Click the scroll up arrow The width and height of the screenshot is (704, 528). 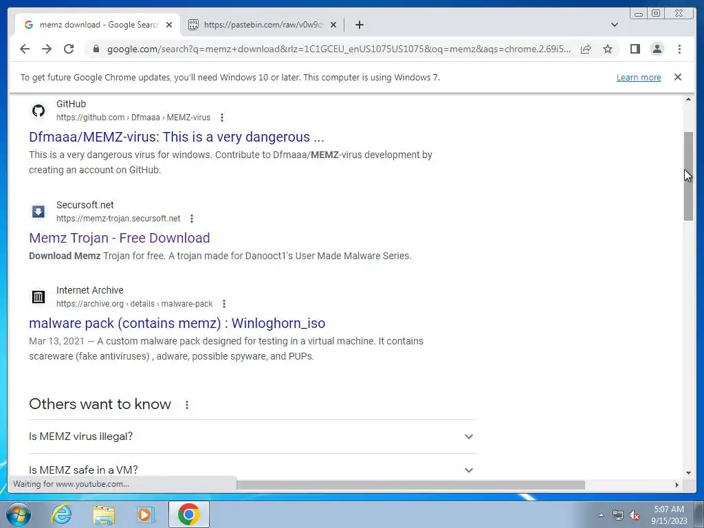[688, 99]
